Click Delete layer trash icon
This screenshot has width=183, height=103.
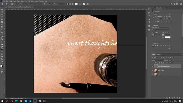pos(180,98)
